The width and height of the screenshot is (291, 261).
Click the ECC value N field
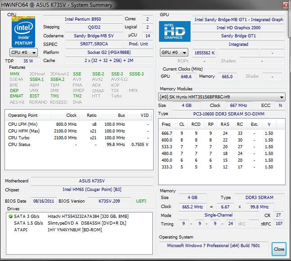point(280,106)
